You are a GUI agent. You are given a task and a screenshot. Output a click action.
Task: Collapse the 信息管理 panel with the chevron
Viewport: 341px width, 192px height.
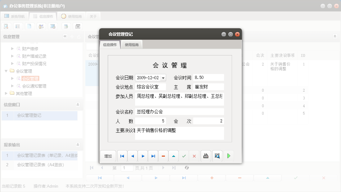tap(65, 36)
